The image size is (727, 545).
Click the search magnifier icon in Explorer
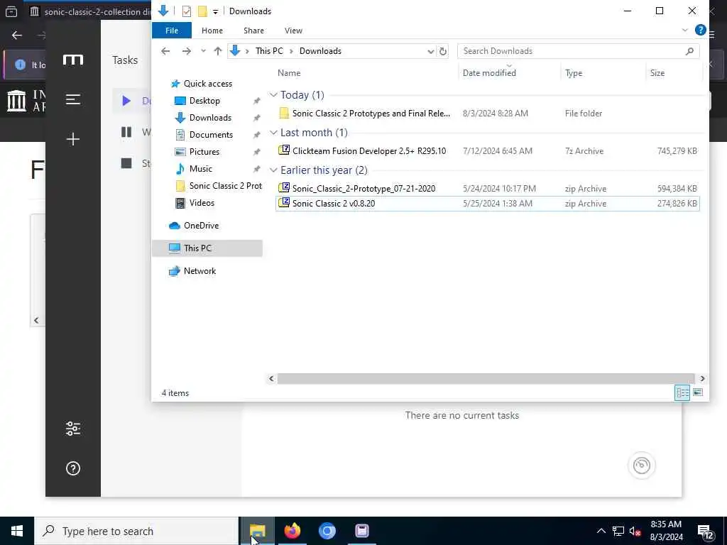[689, 51]
